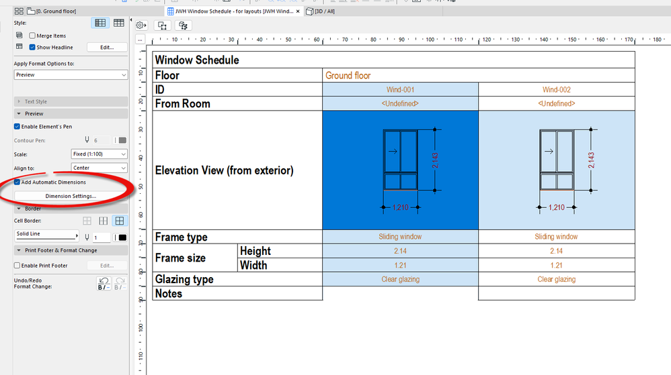Click the From Room header cell
This screenshot has height=375, width=671.
pyautogui.click(x=237, y=104)
